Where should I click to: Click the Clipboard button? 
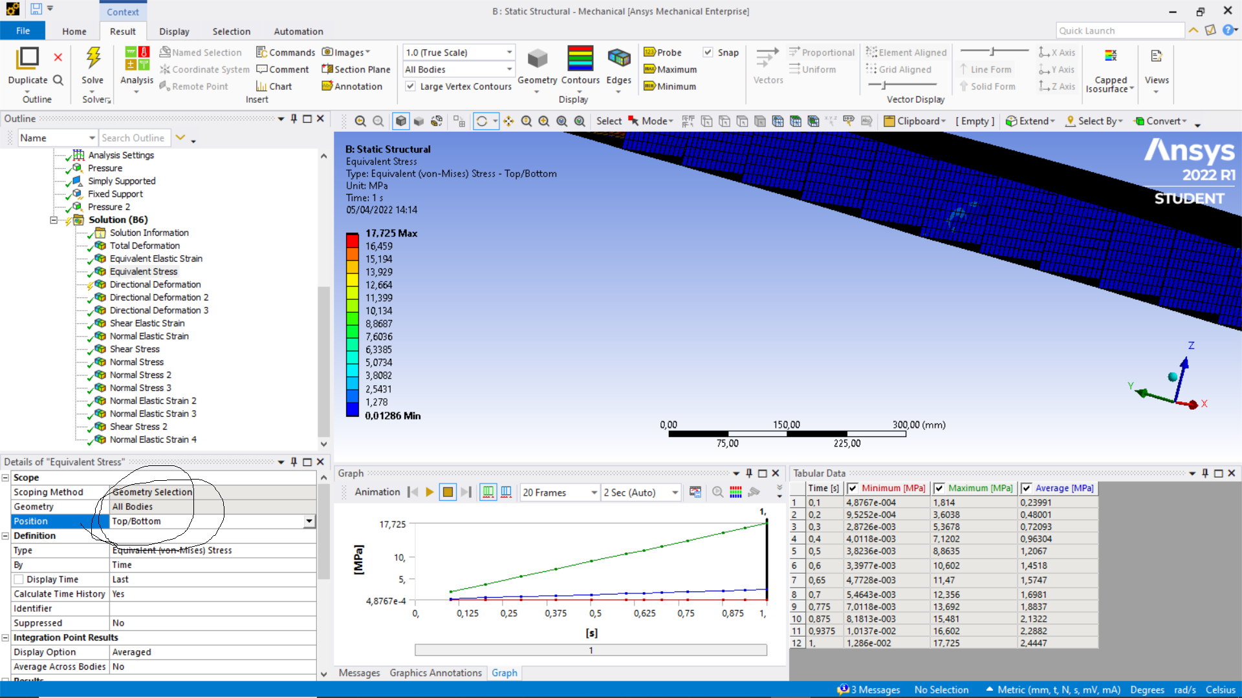coord(915,121)
